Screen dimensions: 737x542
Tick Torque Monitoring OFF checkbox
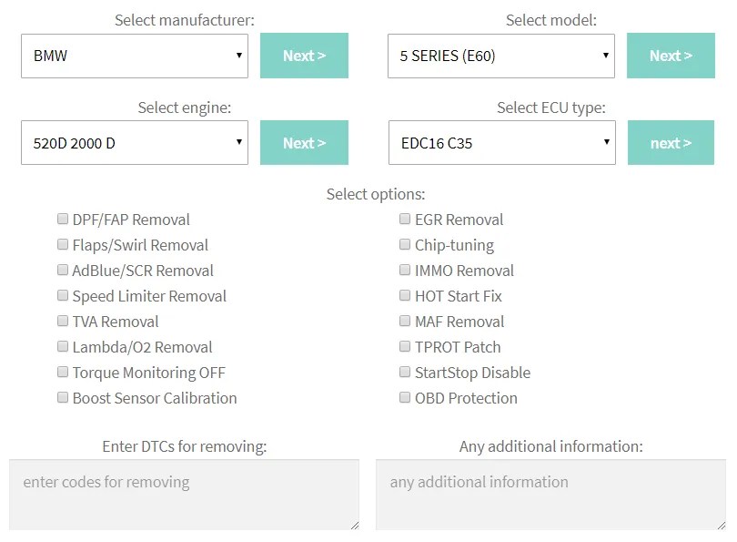[63, 372]
